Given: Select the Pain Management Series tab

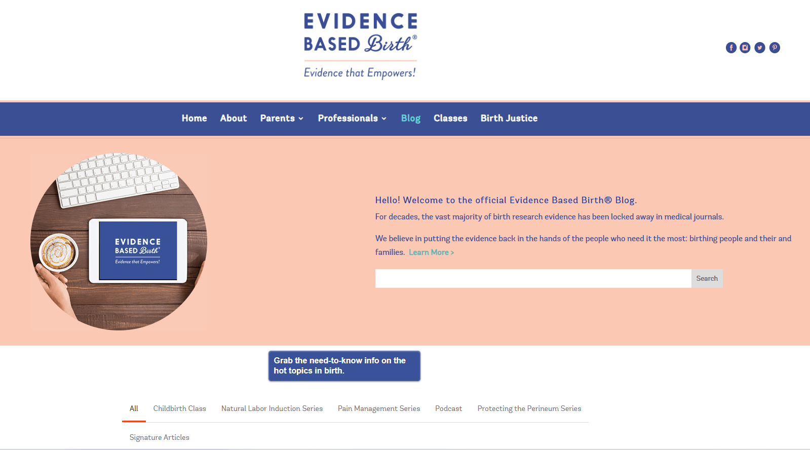Looking at the screenshot, I should coord(379,408).
